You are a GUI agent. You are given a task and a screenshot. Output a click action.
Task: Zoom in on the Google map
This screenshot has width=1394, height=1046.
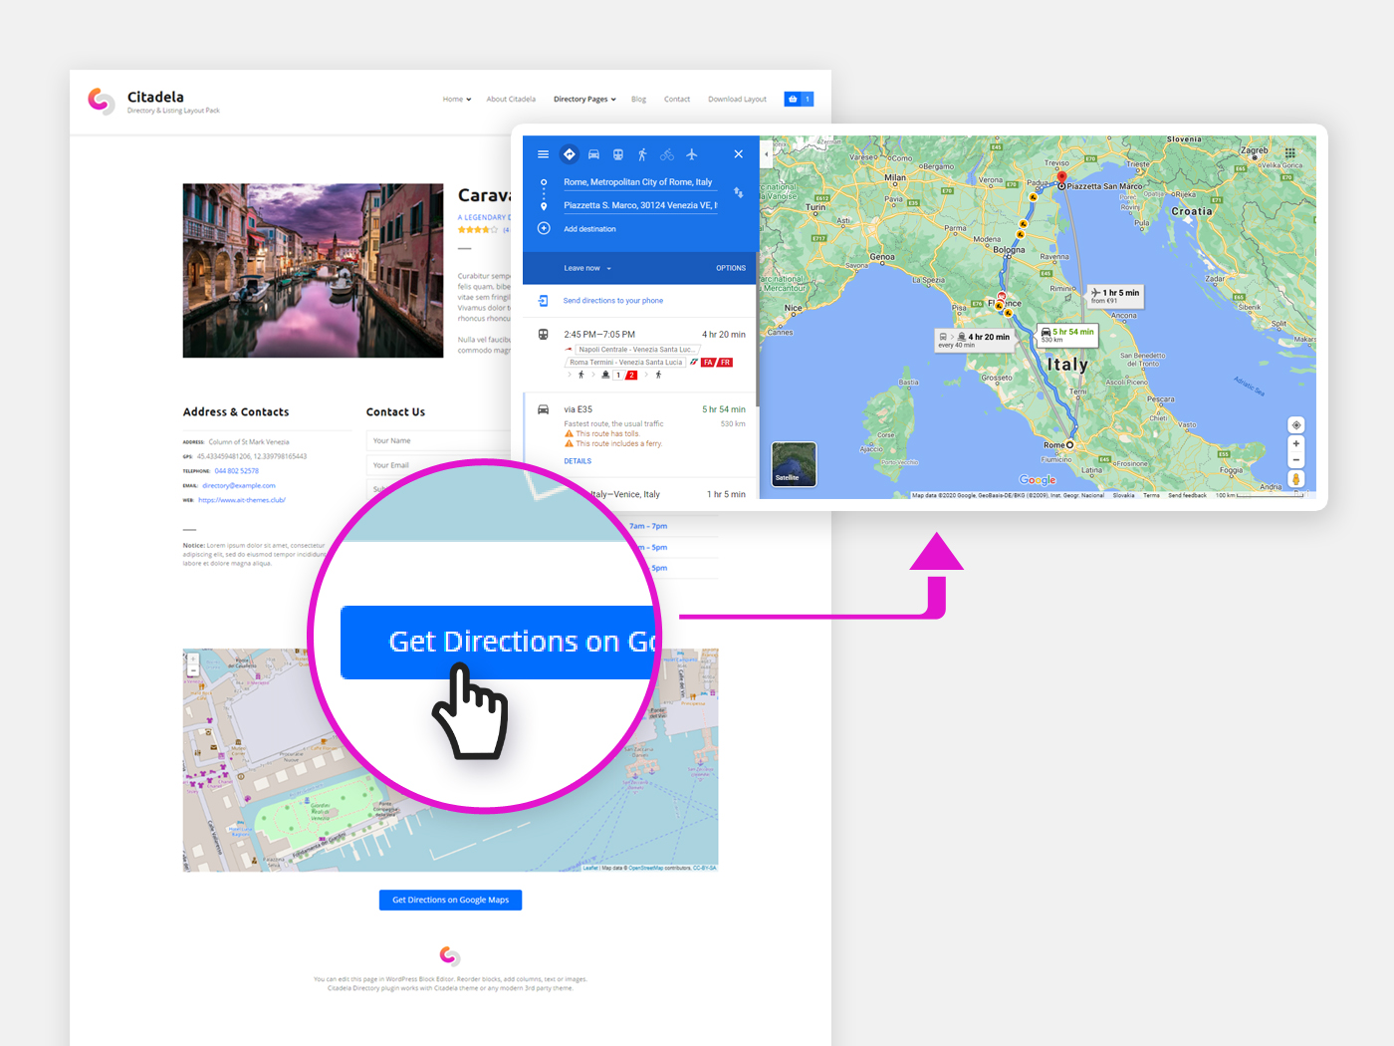point(1295,443)
